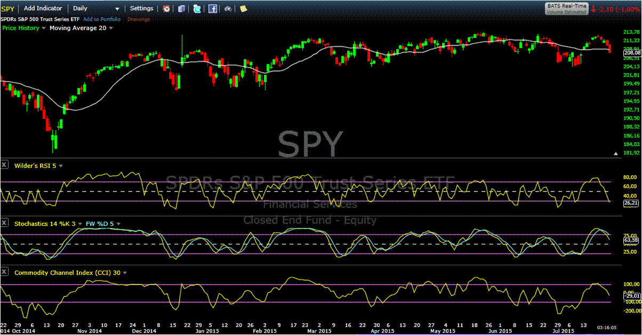642x335 pixels.
Task: Click the -2,10 (-1,00%) price change
Action: click(x=619, y=9)
